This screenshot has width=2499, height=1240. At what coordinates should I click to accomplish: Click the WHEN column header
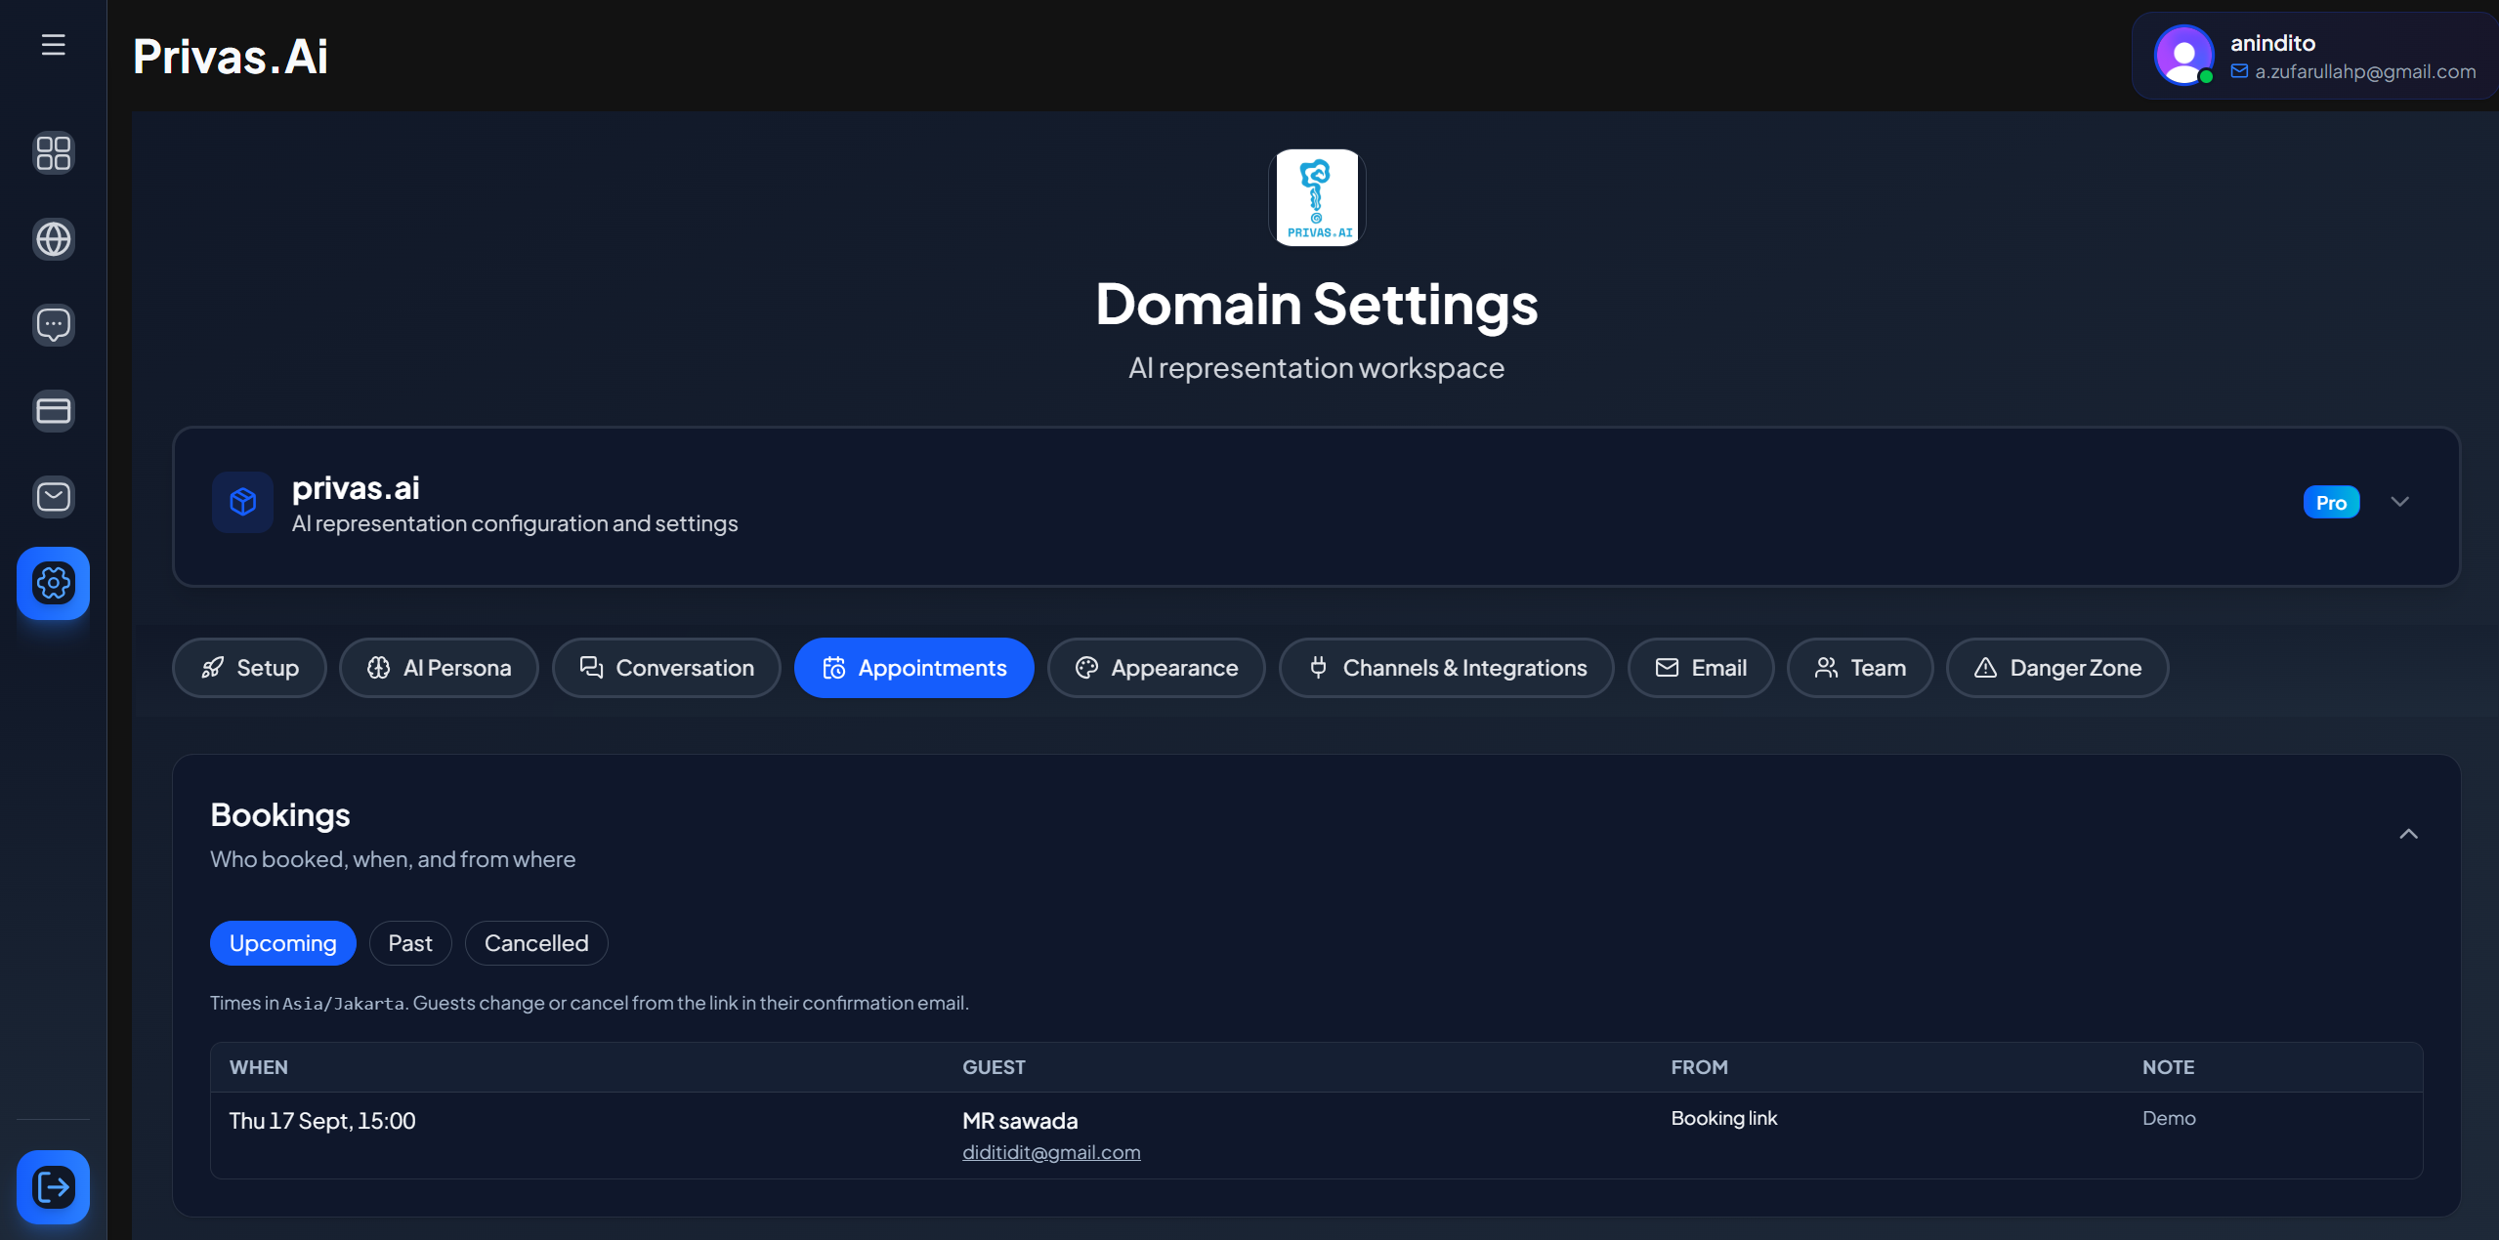259,1067
